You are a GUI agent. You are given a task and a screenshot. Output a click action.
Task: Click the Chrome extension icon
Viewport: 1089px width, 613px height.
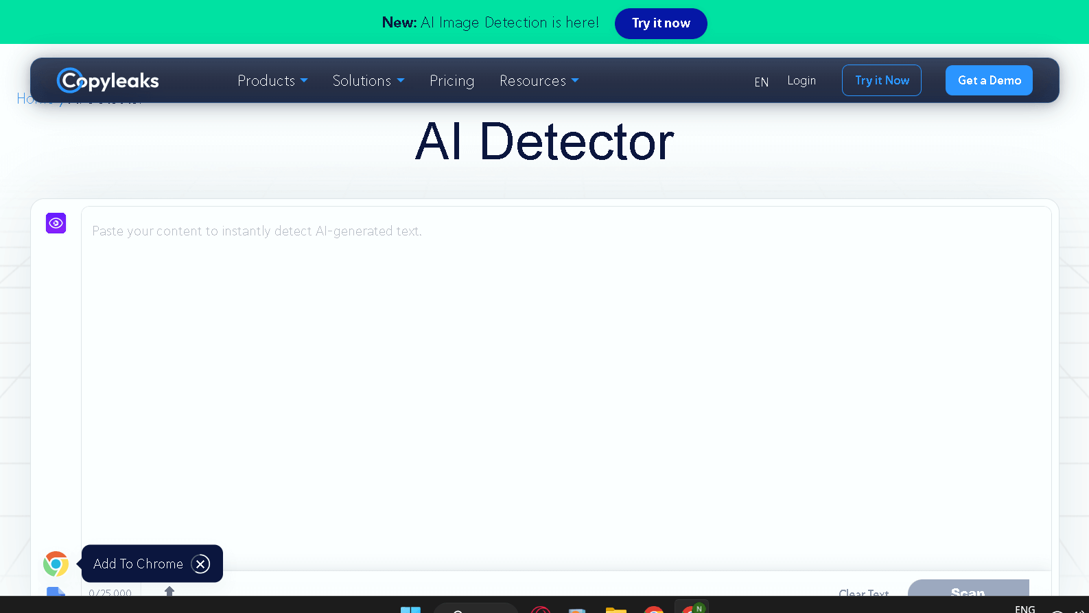56,564
